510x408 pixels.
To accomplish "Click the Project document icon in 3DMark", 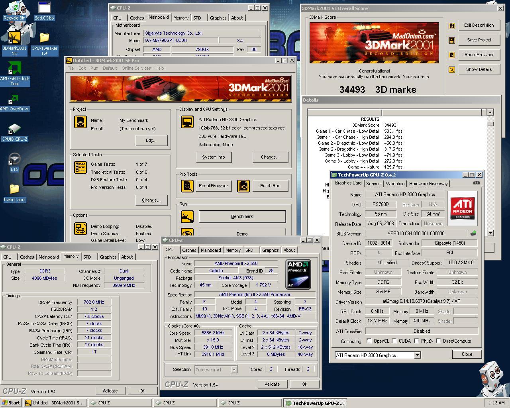I will point(80,122).
